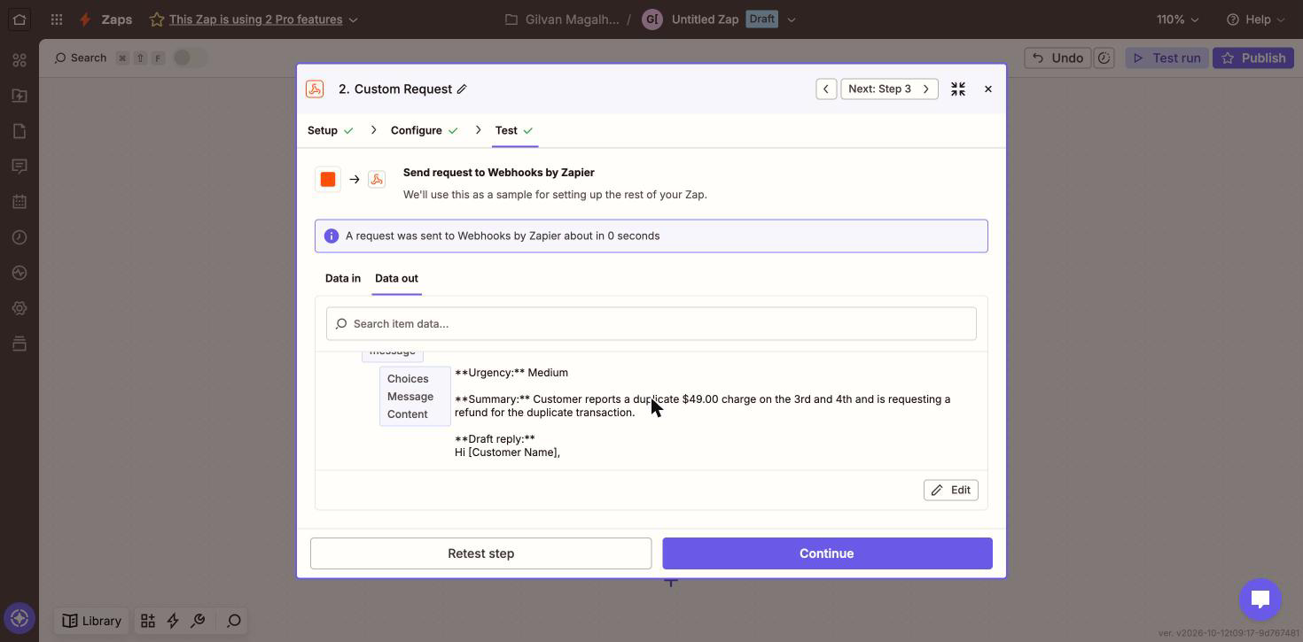This screenshot has width=1303, height=642.
Task: Select the Test tab
Action: coord(514,130)
